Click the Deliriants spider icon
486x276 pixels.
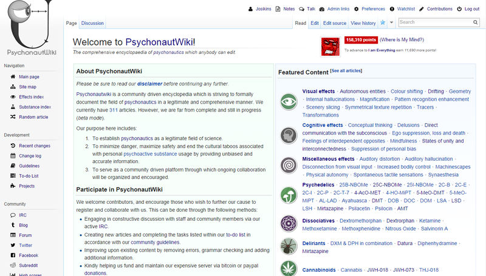click(x=289, y=246)
